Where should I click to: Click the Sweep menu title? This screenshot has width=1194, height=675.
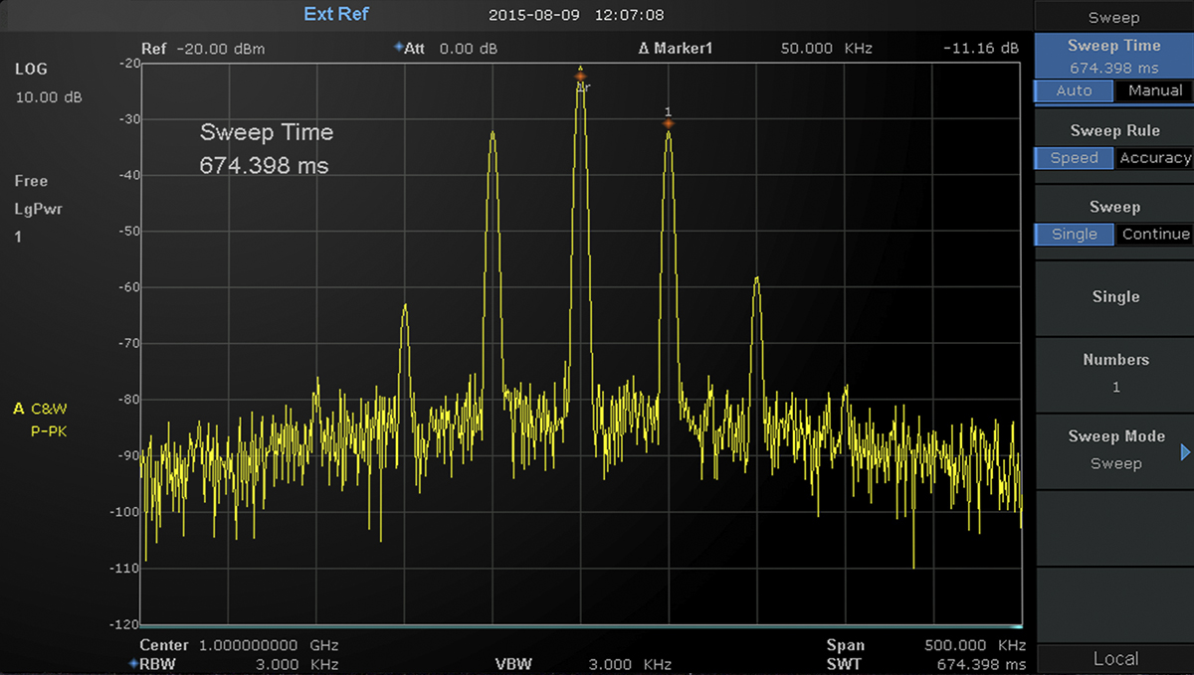click(x=1114, y=17)
